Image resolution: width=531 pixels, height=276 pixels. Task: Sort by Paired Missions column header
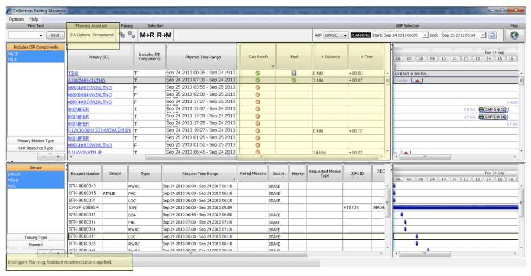[x=252, y=174]
